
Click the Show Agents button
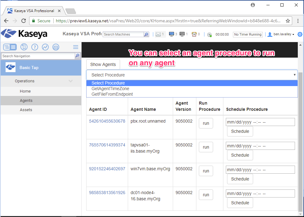tap(103, 64)
